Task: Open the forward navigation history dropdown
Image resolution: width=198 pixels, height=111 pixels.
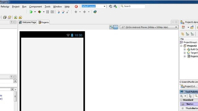Action: (89, 12)
